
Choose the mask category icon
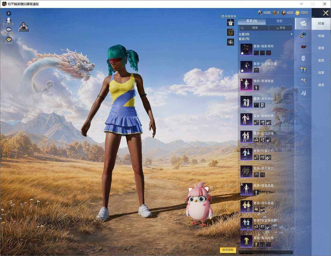tap(303, 59)
